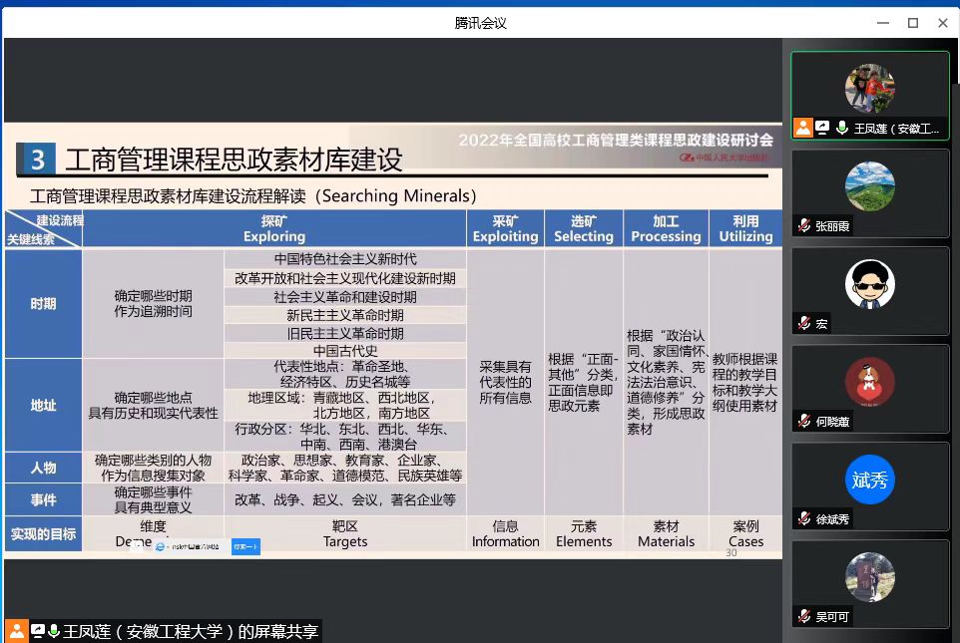The height and width of the screenshot is (643, 960).
Task: Click the muted microphone icon beside 宏
Action: pyautogui.click(x=803, y=324)
